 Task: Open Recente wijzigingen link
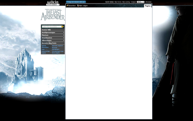[x=55, y=48]
